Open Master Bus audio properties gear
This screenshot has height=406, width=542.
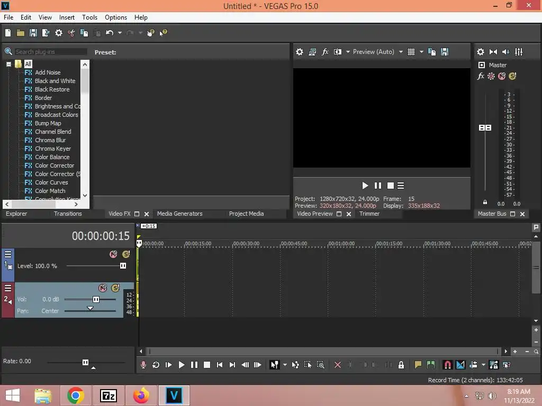(x=481, y=52)
